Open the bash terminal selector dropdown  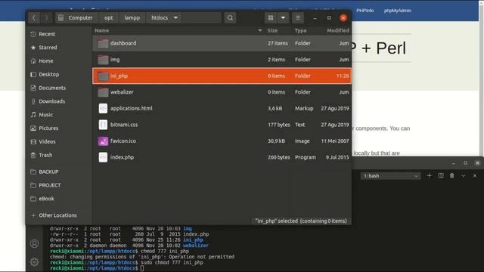click(390, 176)
